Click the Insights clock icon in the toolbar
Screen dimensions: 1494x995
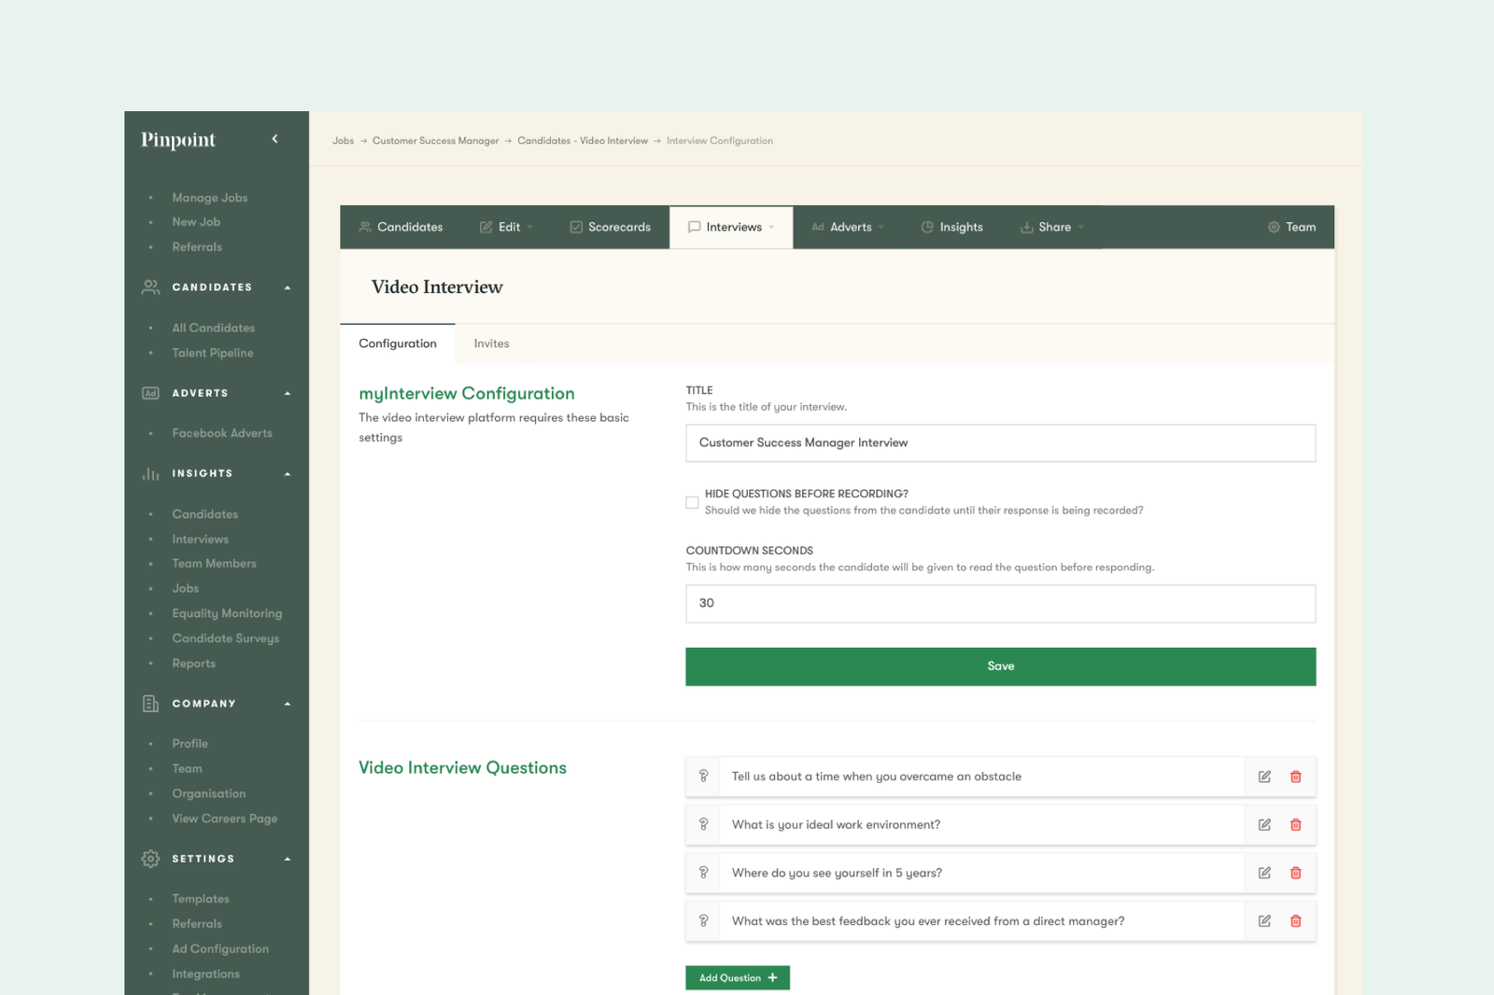(x=926, y=227)
